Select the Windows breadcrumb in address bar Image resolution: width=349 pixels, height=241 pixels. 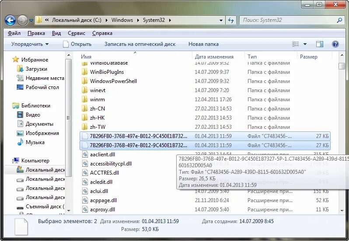click(x=122, y=20)
